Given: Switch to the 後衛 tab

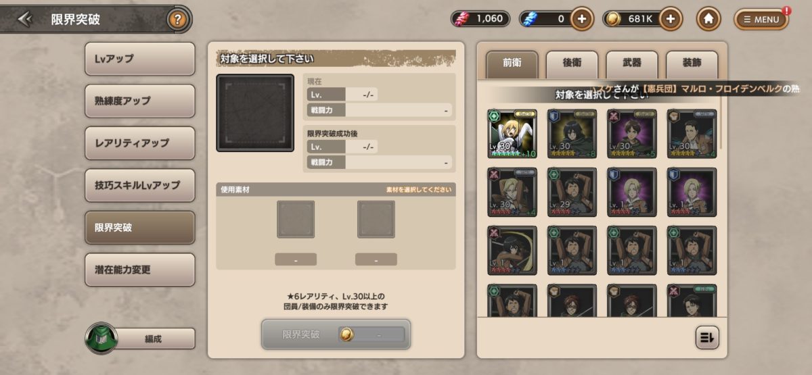Looking at the screenshot, I should (572, 64).
